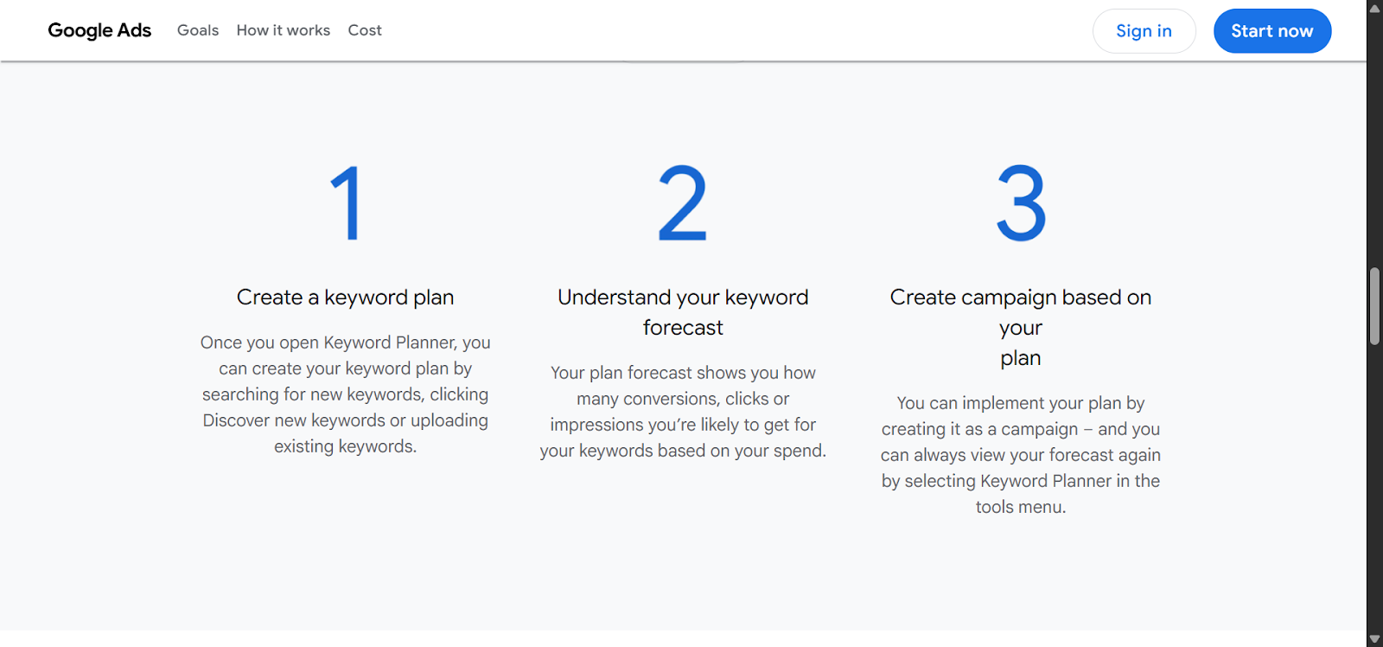Go to the How it works section

tap(284, 30)
